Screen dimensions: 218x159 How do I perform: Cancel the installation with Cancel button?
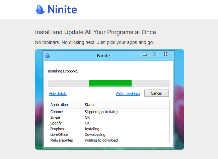point(156,93)
